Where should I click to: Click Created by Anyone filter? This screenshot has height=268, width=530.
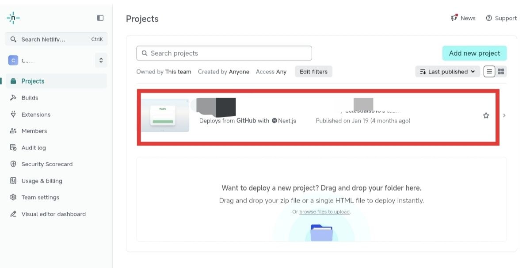click(224, 72)
